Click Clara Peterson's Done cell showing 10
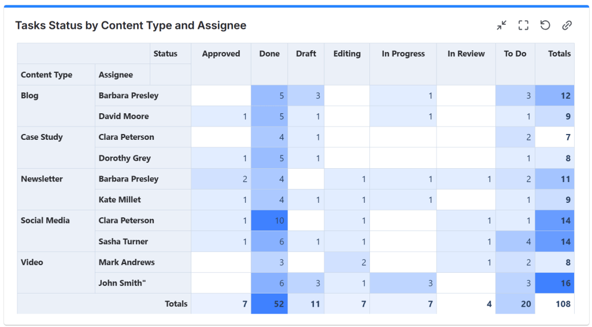Screen dimensions: 592x327 pyautogui.click(x=278, y=221)
